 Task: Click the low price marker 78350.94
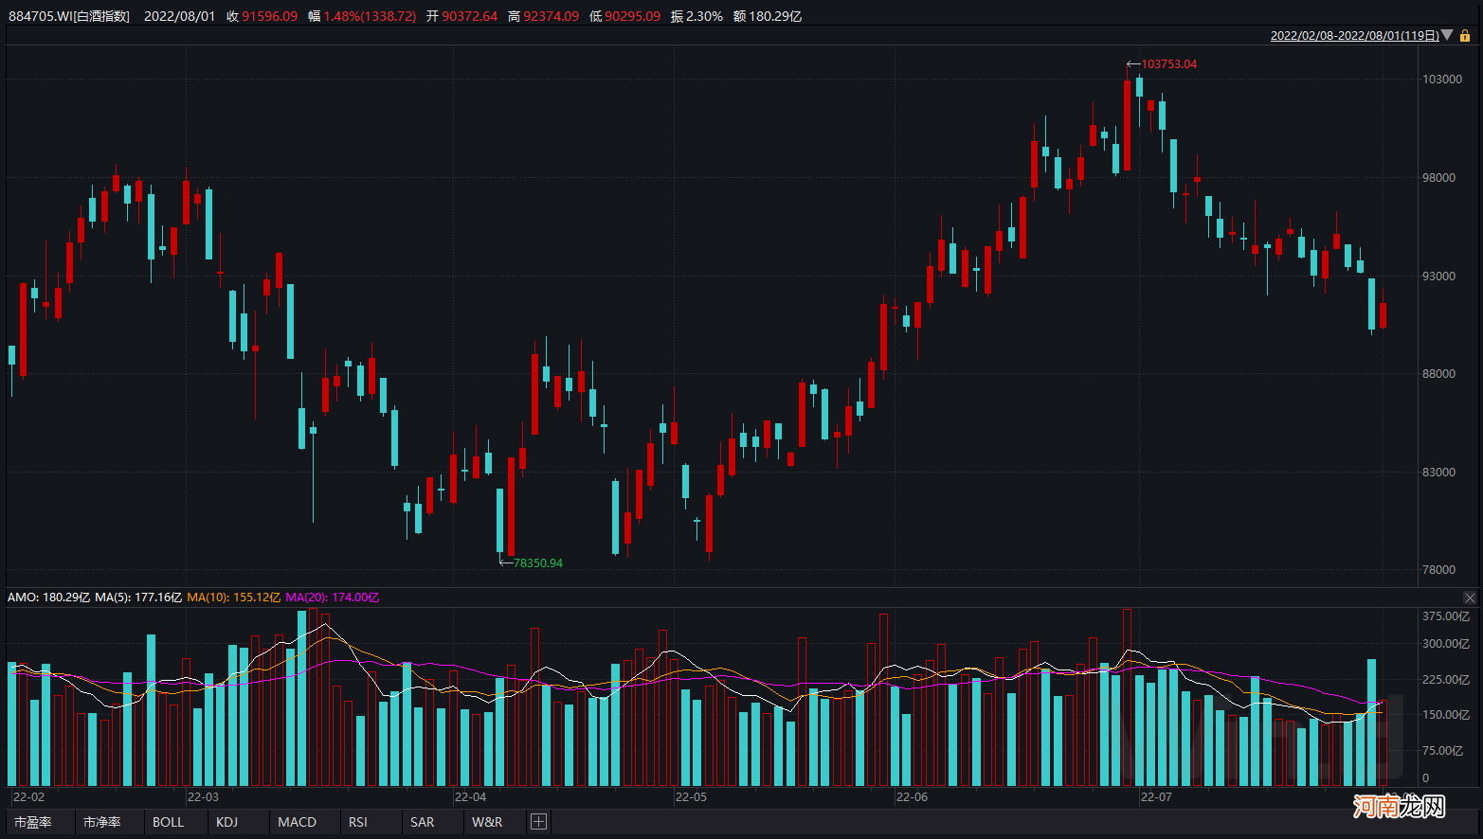[x=538, y=563]
